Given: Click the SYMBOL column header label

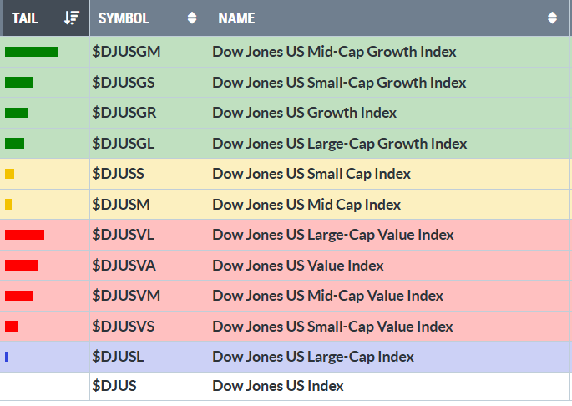Looking at the screenshot, I should point(124,18).
